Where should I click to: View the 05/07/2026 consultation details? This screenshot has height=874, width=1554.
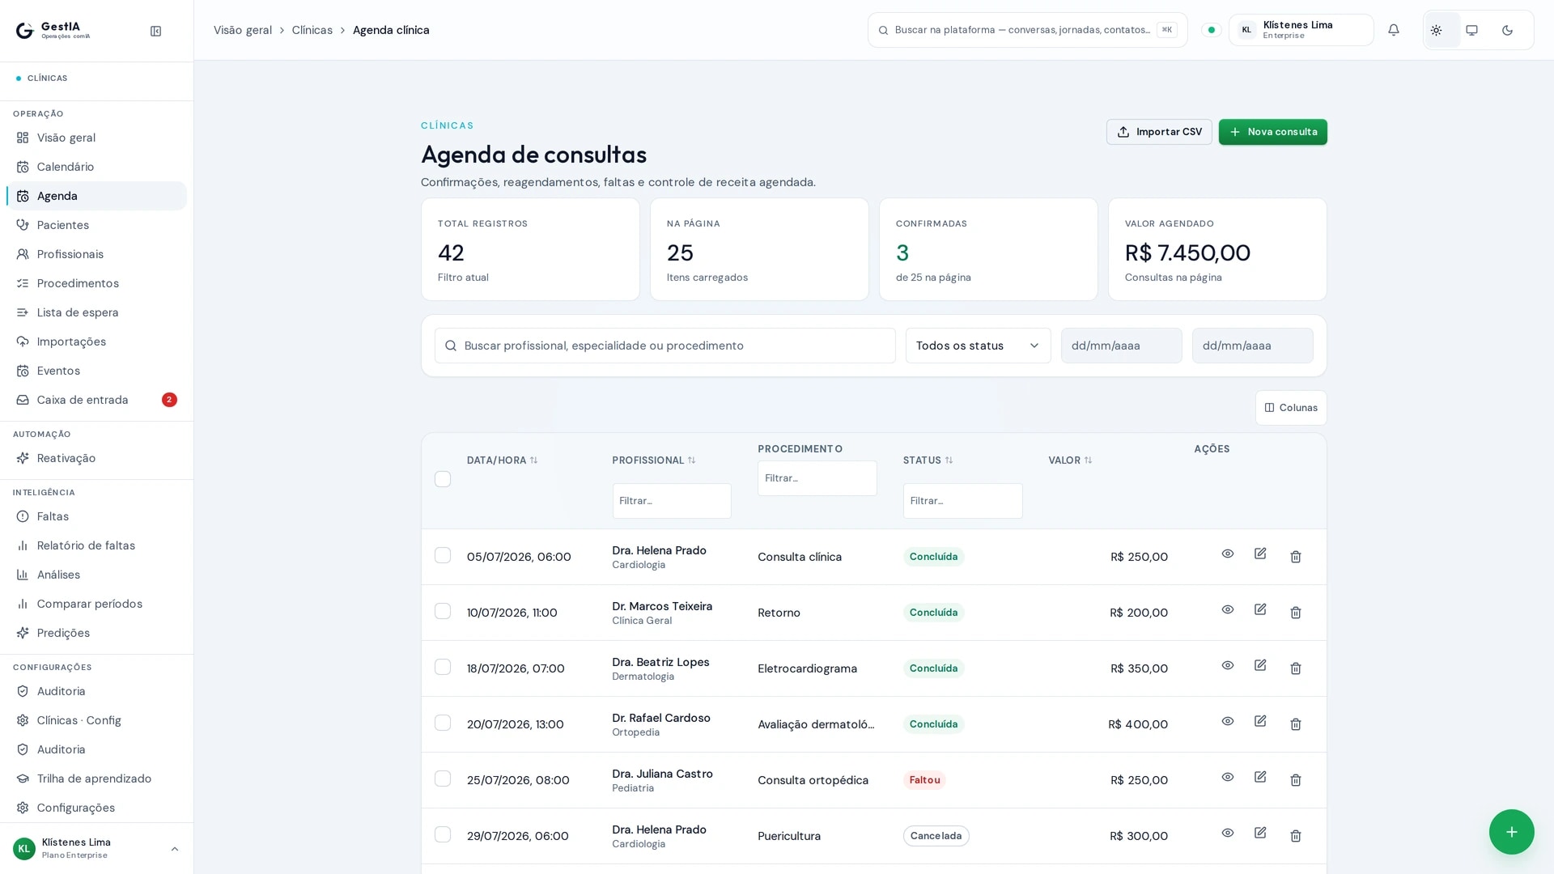1228,554
